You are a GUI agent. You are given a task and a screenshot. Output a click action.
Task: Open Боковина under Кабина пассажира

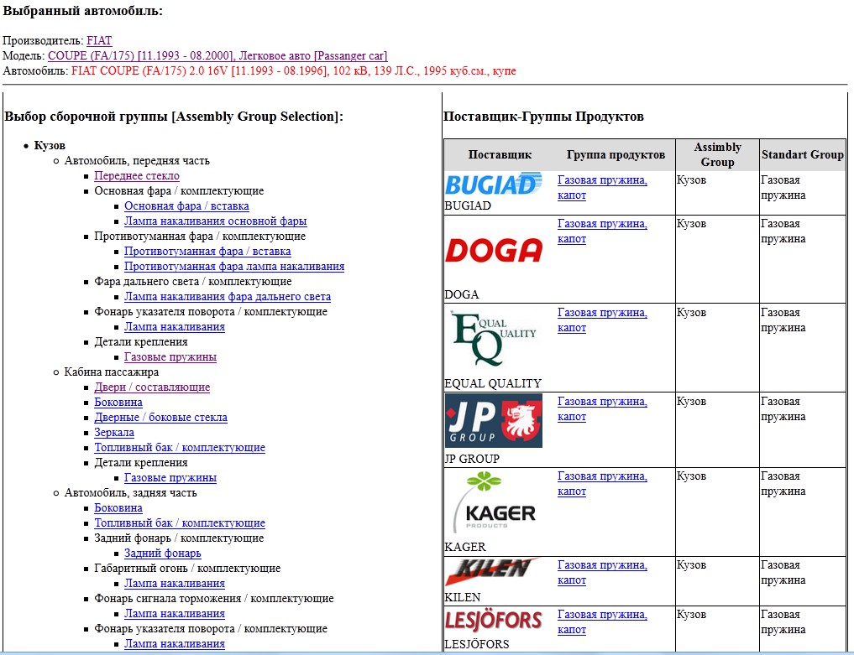pyautogui.click(x=118, y=403)
